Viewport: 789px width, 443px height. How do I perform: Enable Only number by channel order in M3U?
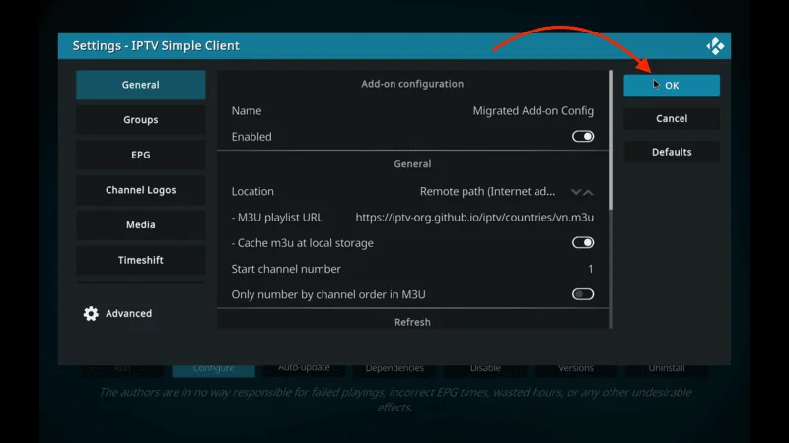[x=583, y=294]
